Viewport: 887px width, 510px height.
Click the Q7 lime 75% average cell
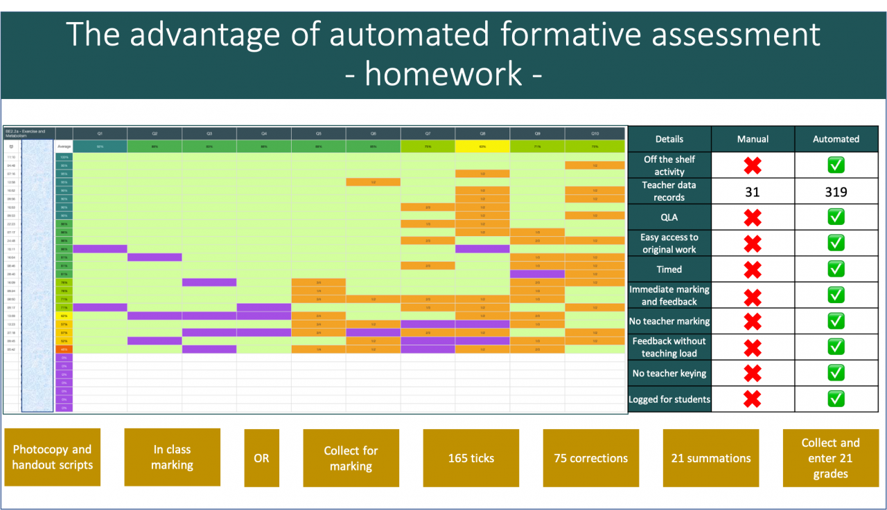(x=428, y=146)
